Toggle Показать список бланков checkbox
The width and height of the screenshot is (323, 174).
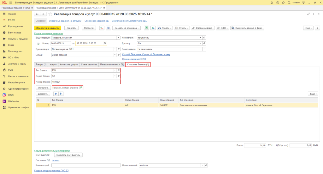(x=81, y=87)
